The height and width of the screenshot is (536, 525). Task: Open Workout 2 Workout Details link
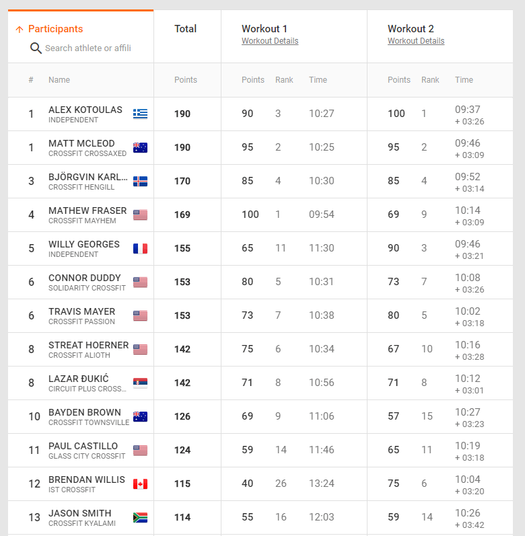[x=416, y=41]
